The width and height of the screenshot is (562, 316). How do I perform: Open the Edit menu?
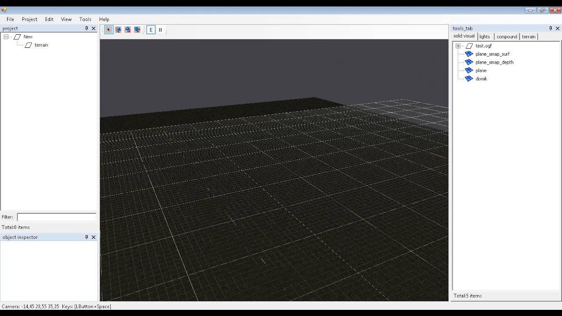click(49, 19)
